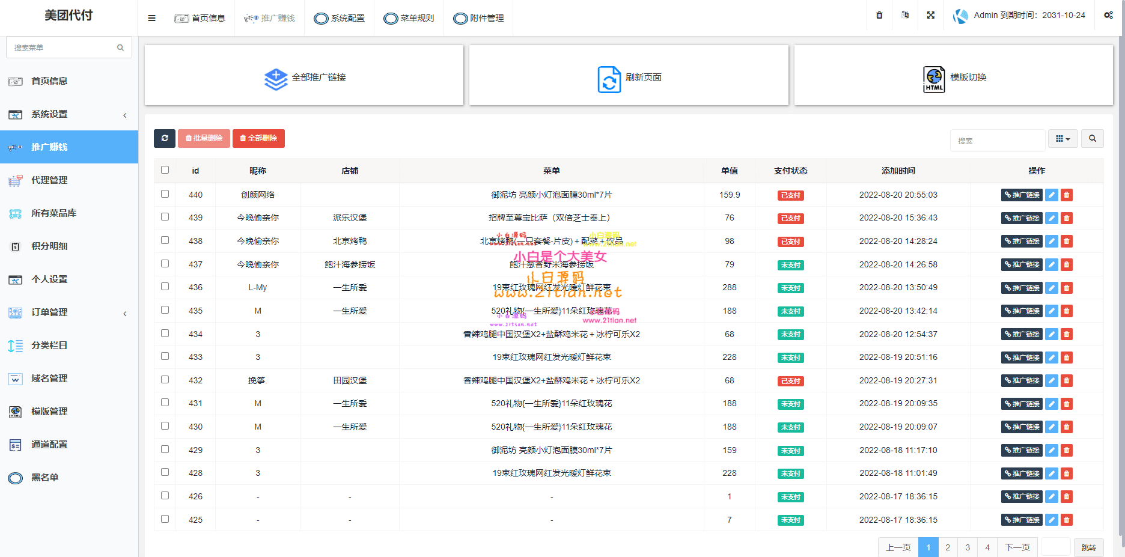Click the trash icon in the top header
The image size is (1125, 557).
(x=879, y=15)
